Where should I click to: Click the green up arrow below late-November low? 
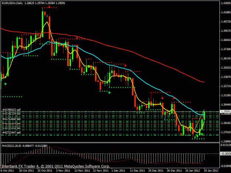coord(109,93)
